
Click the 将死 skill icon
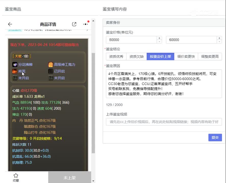(15, 71)
